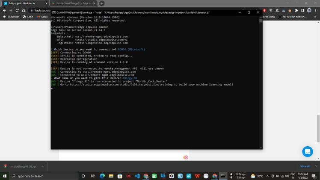The height and width of the screenshot is (180, 320).
Task: Reload the Hackster page
Action: point(17,10)
